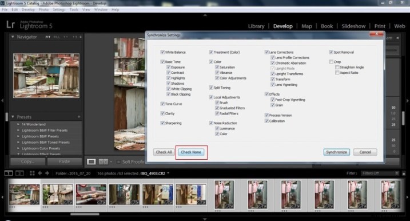
Task: Select main window display icon 1
Action: coord(9,173)
